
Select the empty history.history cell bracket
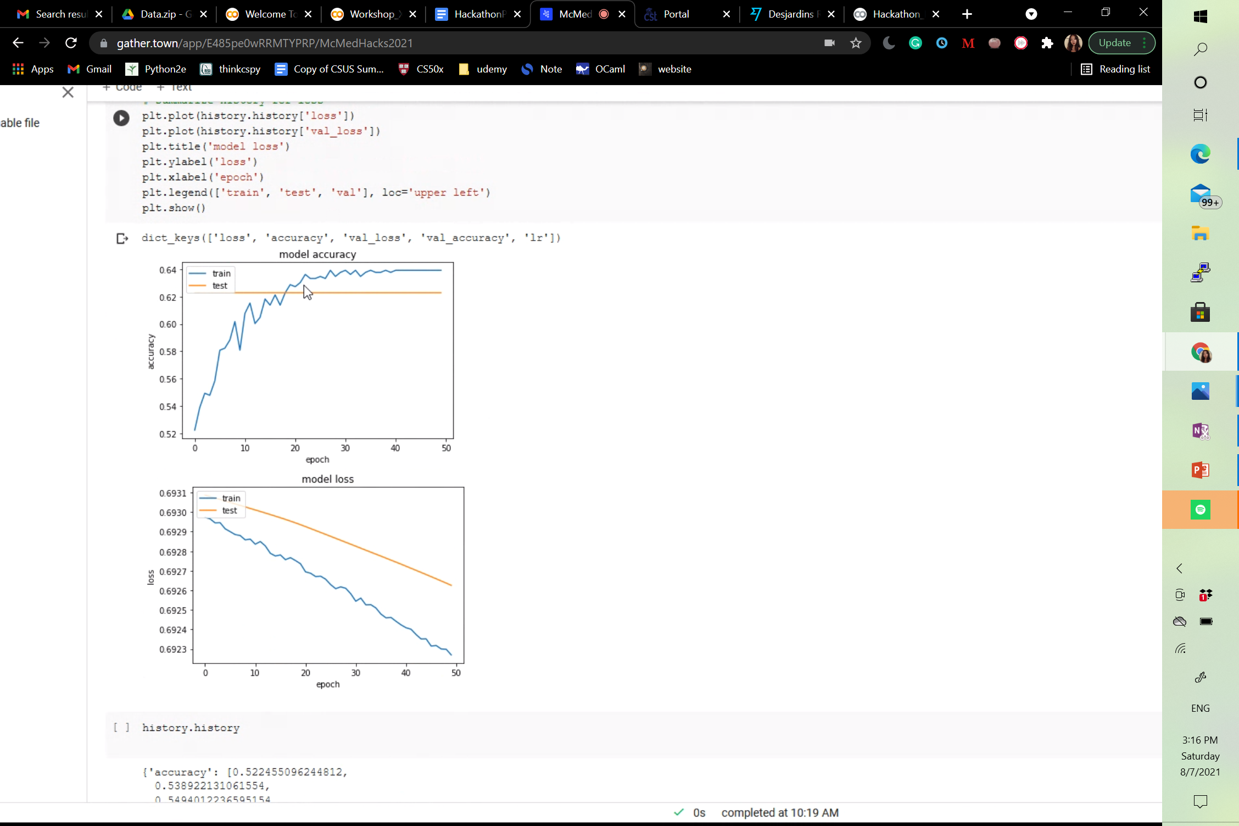click(121, 728)
